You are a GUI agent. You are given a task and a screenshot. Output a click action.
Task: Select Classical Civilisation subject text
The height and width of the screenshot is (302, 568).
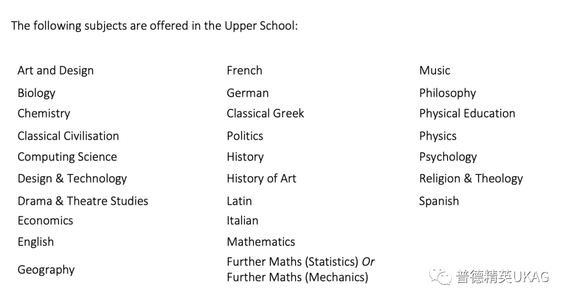(x=68, y=136)
